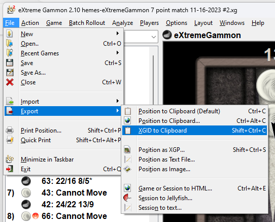This screenshot has width=275, height=222.
Task: Click the globe icon beside Position to Clipboard...
Action: pyautogui.click(x=127, y=120)
